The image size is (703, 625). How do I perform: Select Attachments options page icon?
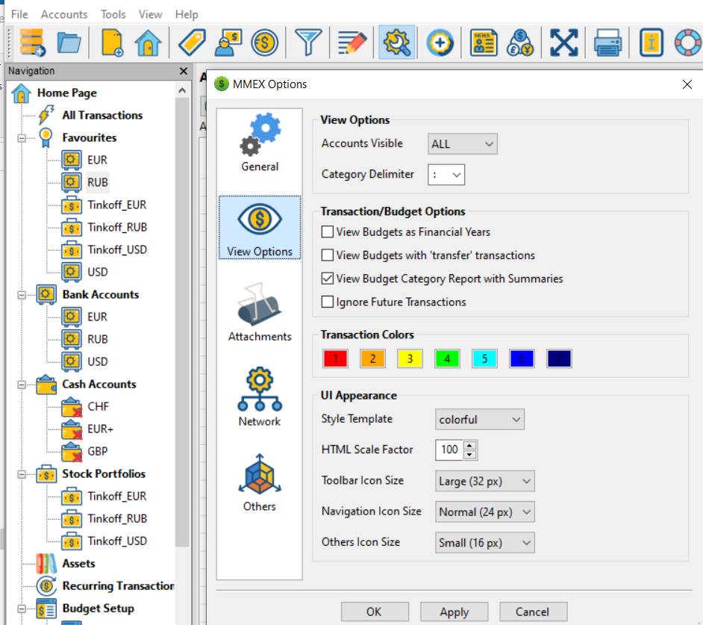click(x=260, y=312)
